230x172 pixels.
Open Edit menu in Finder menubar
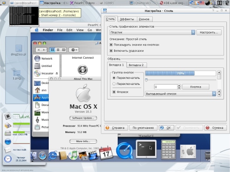(69, 30)
